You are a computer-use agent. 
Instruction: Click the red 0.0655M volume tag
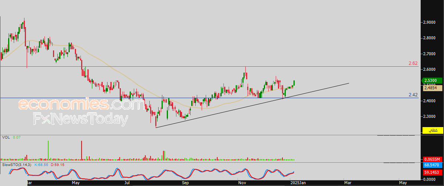click(x=433, y=159)
